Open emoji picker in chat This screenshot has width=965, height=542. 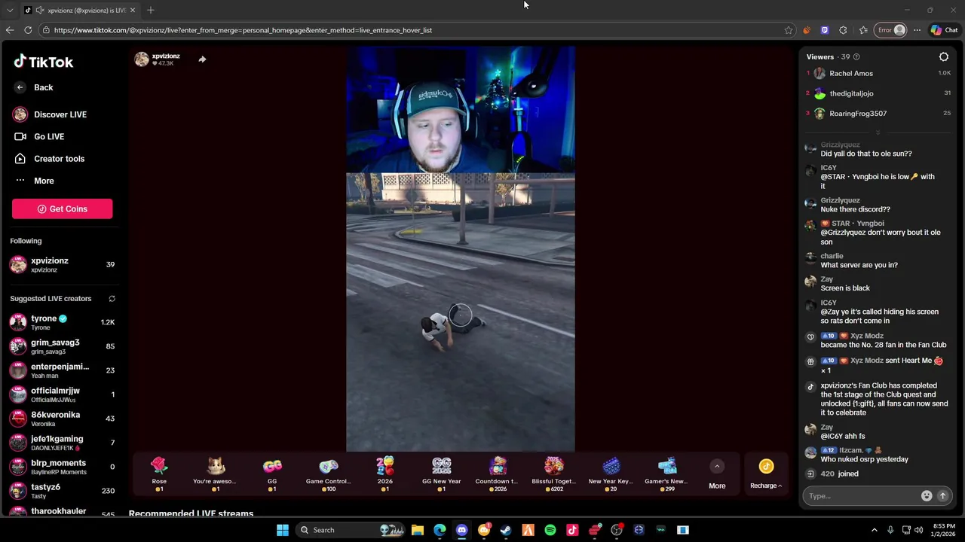tap(927, 496)
